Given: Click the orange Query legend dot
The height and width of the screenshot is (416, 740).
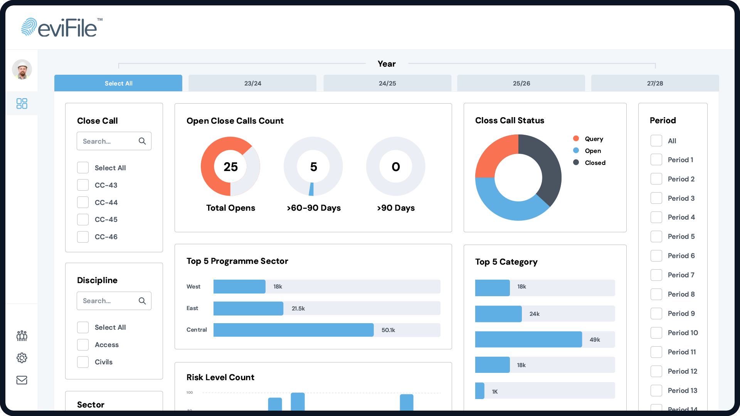Looking at the screenshot, I should 576,138.
